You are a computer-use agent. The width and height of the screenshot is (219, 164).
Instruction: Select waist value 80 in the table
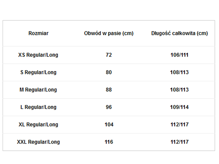[109, 72]
